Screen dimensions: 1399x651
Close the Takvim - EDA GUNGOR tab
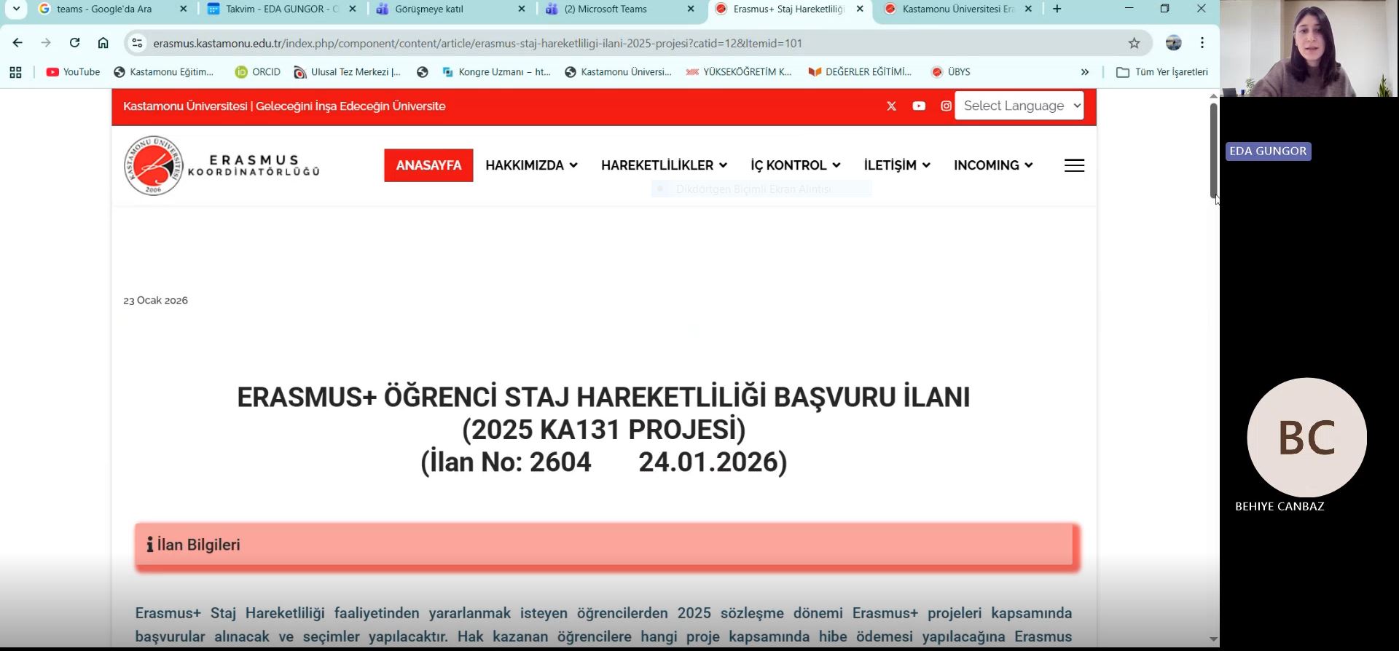pyautogui.click(x=353, y=9)
